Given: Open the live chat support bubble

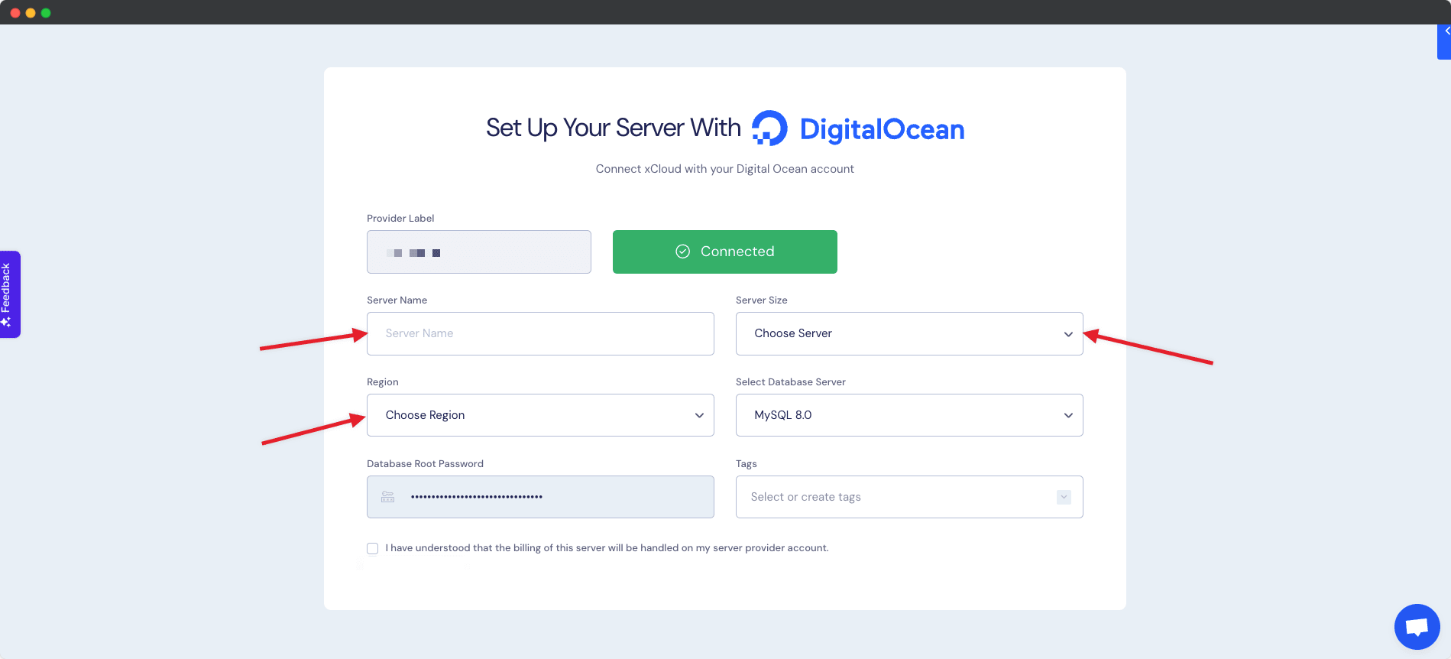Looking at the screenshot, I should coord(1417,627).
